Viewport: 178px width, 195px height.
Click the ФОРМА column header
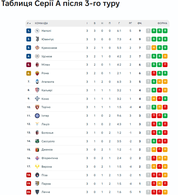[x=162, y=23]
